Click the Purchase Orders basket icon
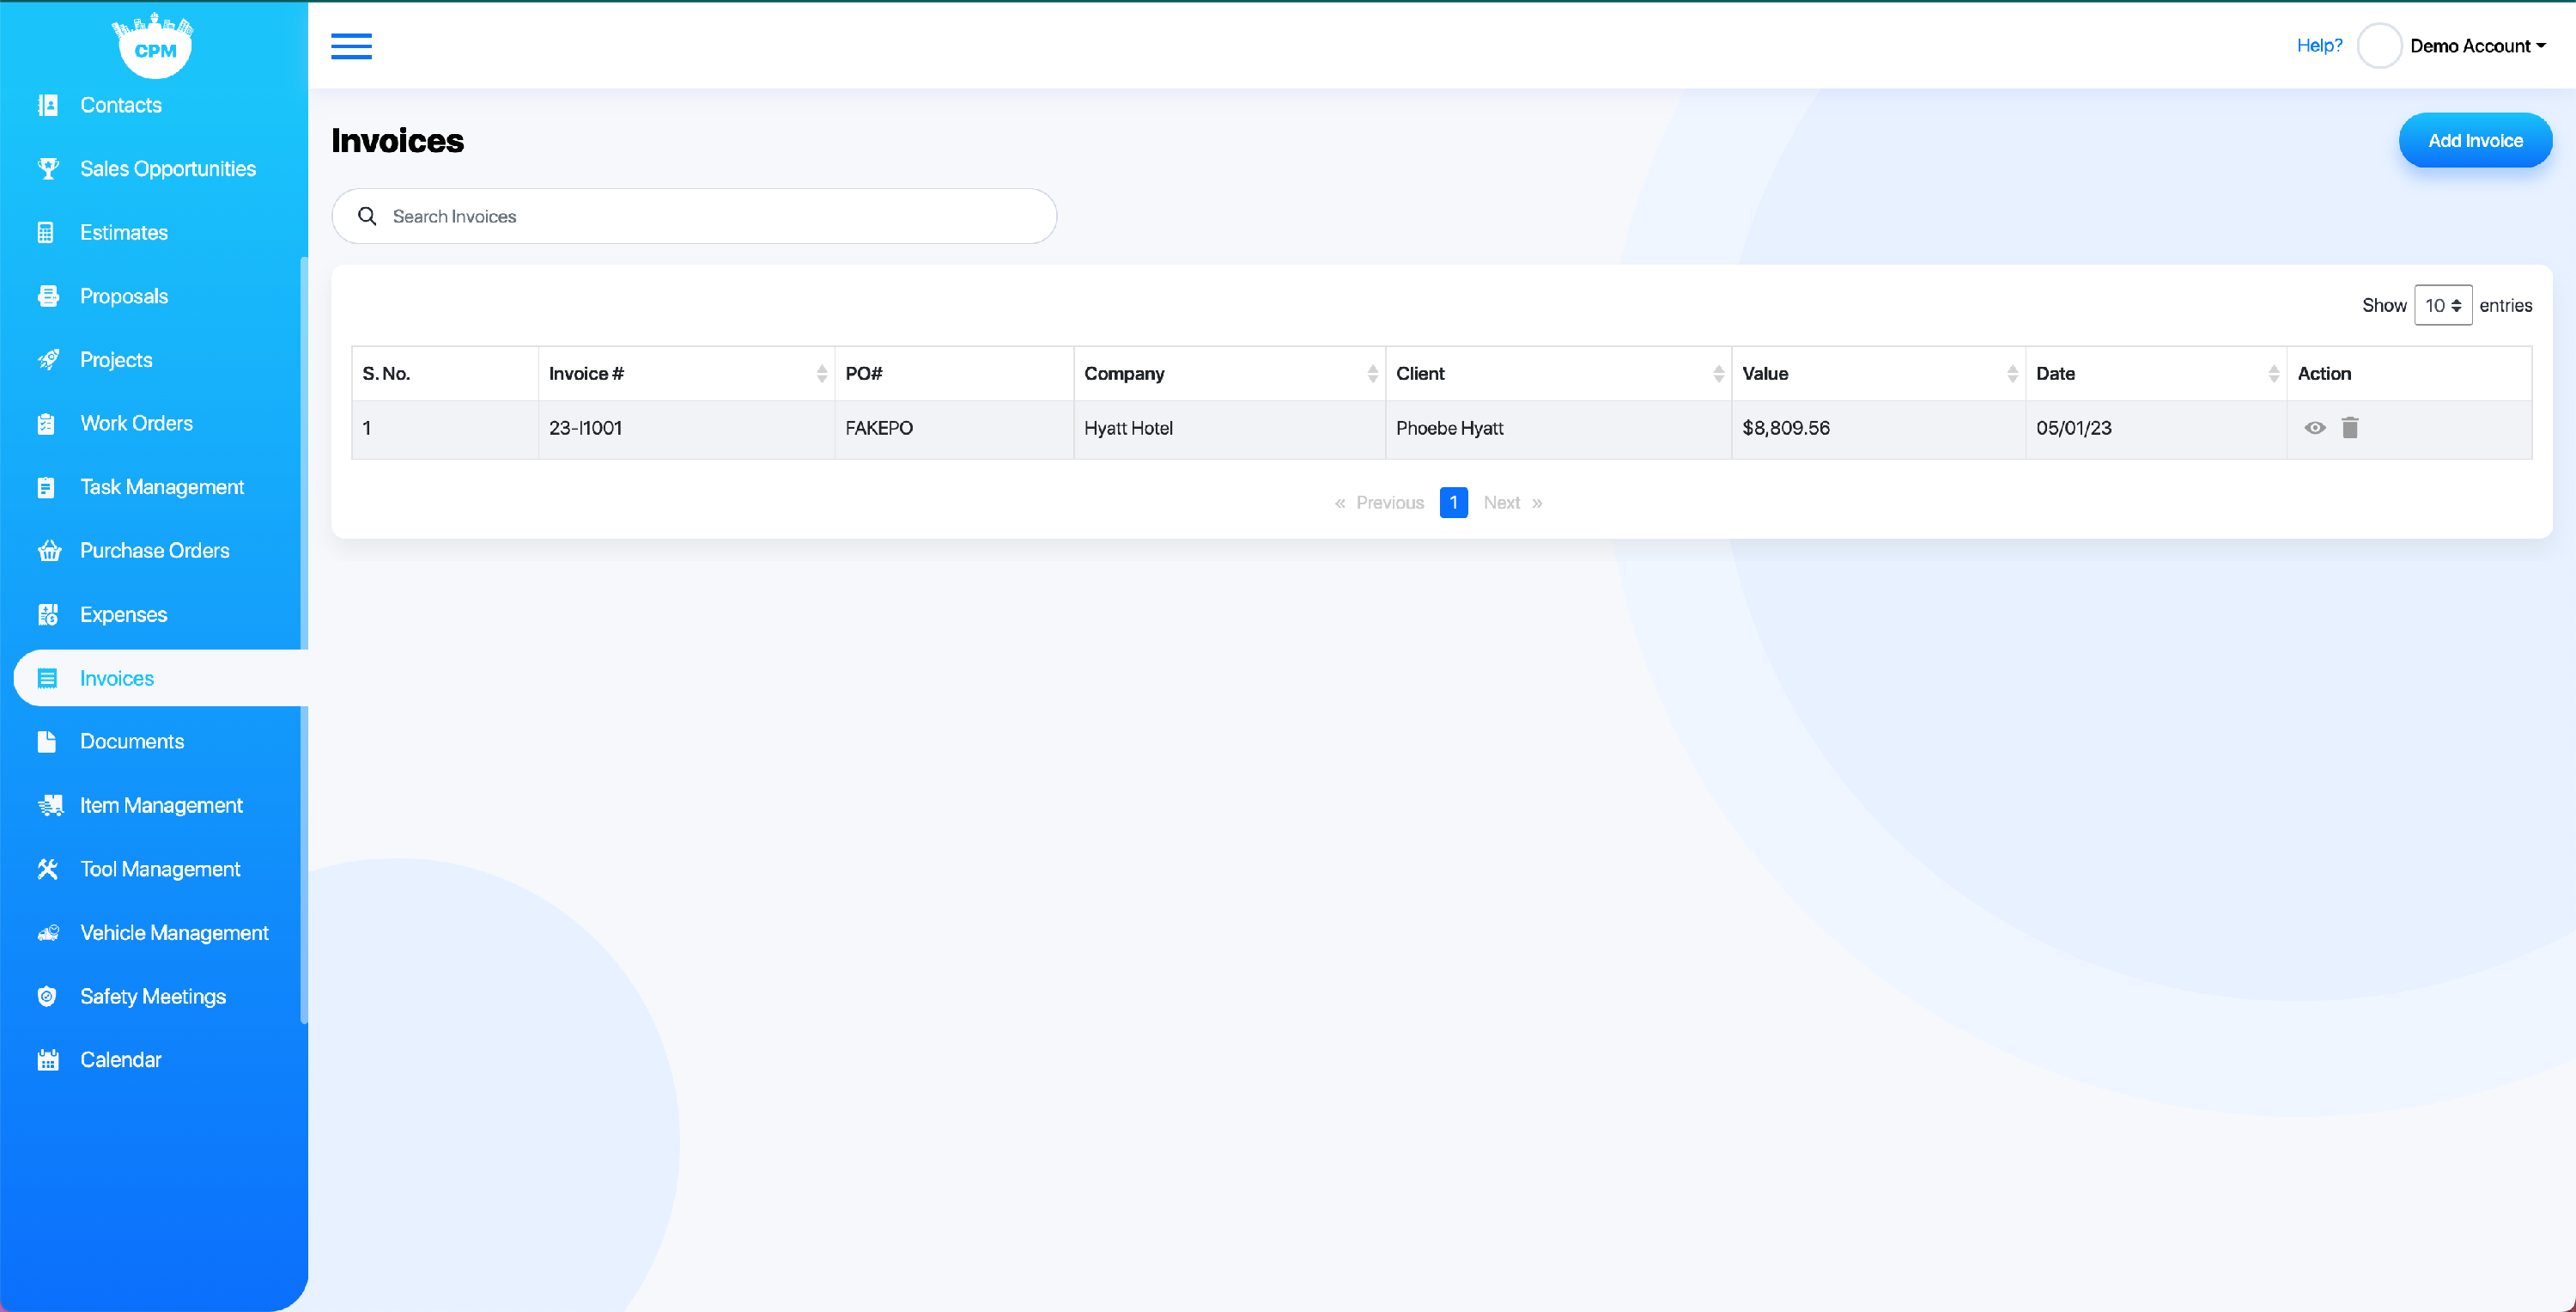This screenshot has width=2576, height=1312. [49, 552]
